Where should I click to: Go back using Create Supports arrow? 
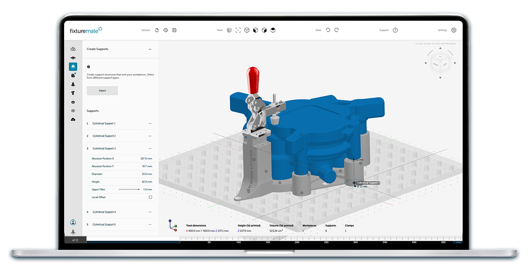click(x=150, y=49)
